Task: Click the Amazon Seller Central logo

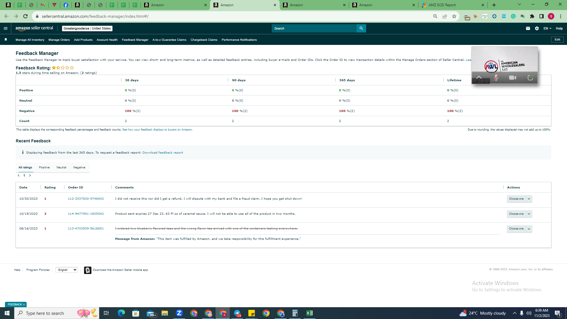Action: tap(34, 28)
